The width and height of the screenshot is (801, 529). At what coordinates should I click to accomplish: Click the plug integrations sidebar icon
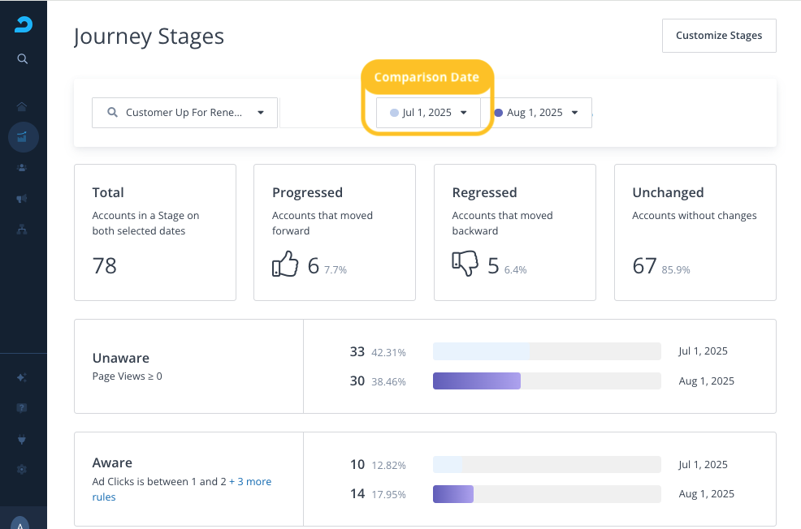pyautogui.click(x=23, y=439)
